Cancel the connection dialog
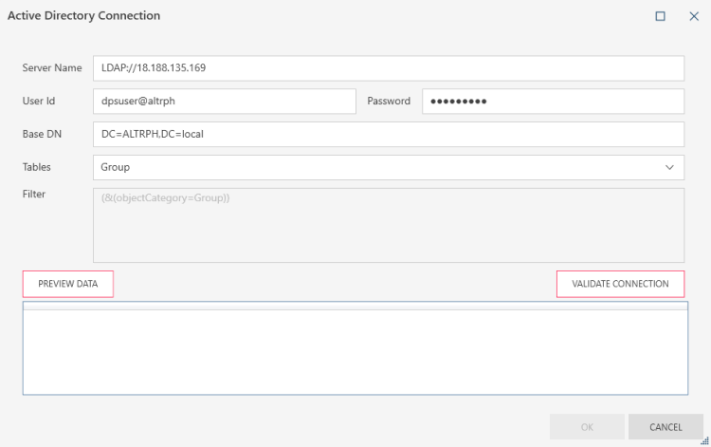This screenshot has height=447, width=711. (665, 427)
